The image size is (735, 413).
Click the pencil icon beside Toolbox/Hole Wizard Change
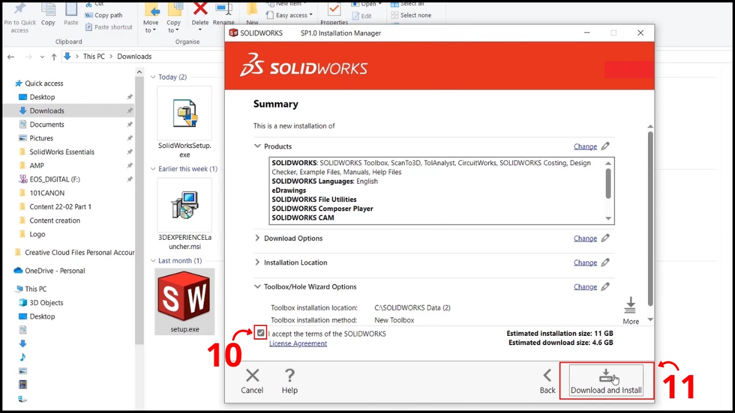point(605,286)
